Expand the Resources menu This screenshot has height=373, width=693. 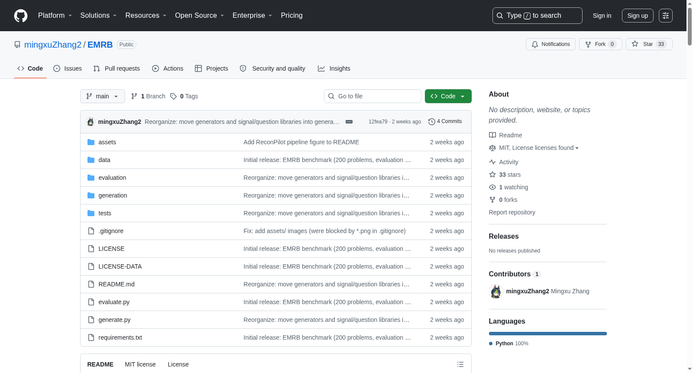146,16
